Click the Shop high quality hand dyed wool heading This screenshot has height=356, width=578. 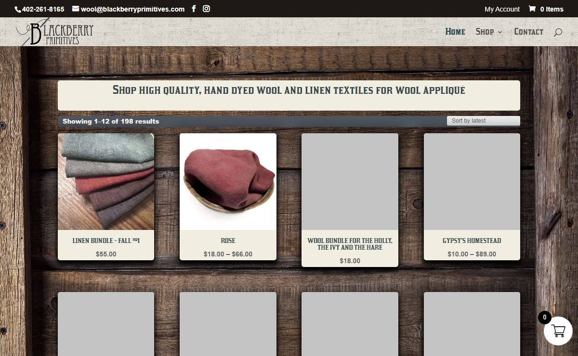[x=289, y=90]
